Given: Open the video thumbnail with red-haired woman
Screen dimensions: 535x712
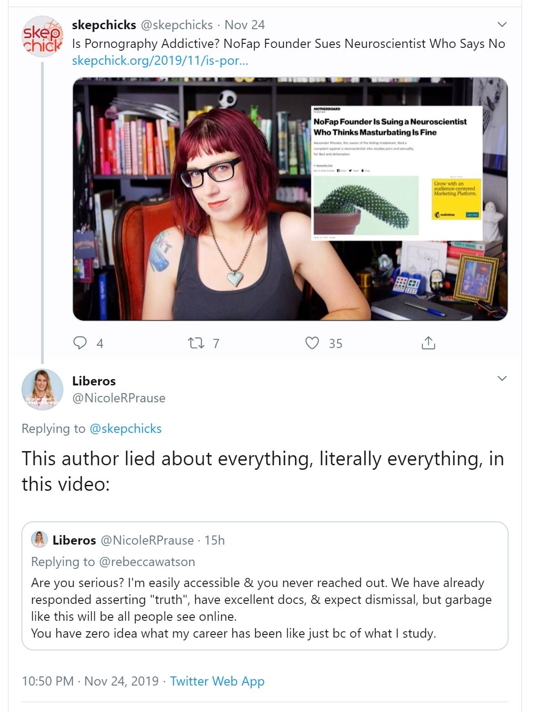Looking at the screenshot, I should click(290, 199).
